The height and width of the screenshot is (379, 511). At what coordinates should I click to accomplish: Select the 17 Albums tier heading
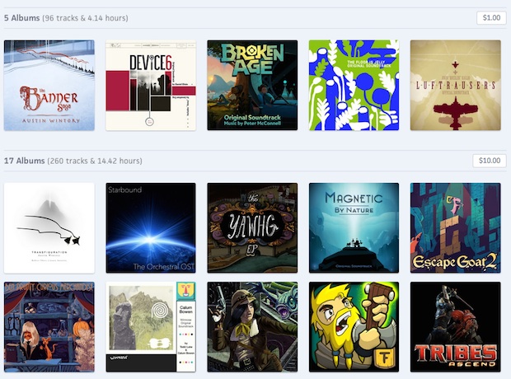[x=26, y=161]
